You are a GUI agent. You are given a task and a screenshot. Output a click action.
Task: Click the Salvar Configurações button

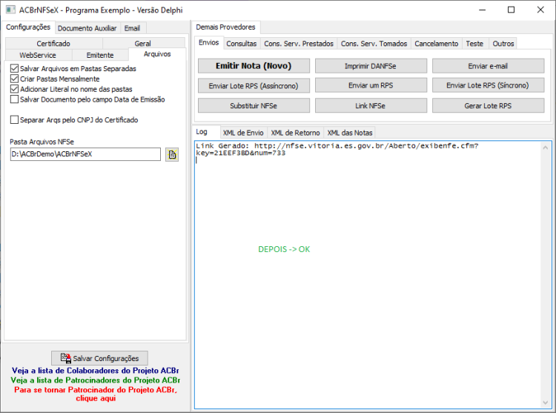(x=99, y=358)
